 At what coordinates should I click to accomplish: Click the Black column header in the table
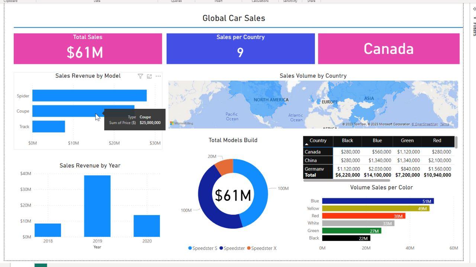coord(347,141)
